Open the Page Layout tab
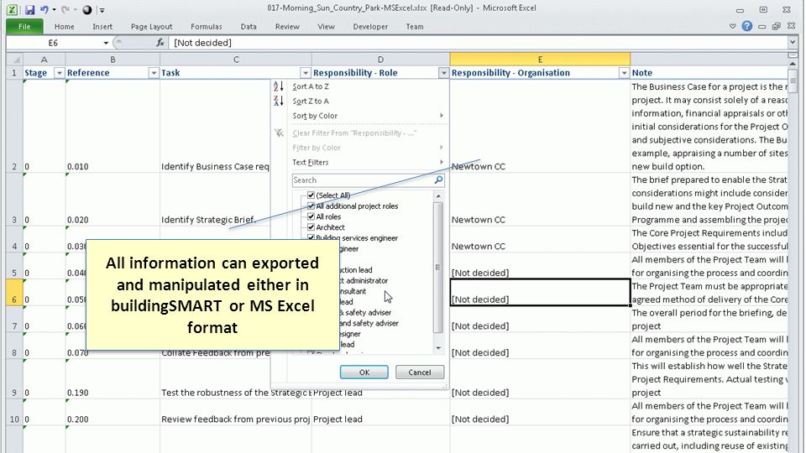 [x=152, y=26]
